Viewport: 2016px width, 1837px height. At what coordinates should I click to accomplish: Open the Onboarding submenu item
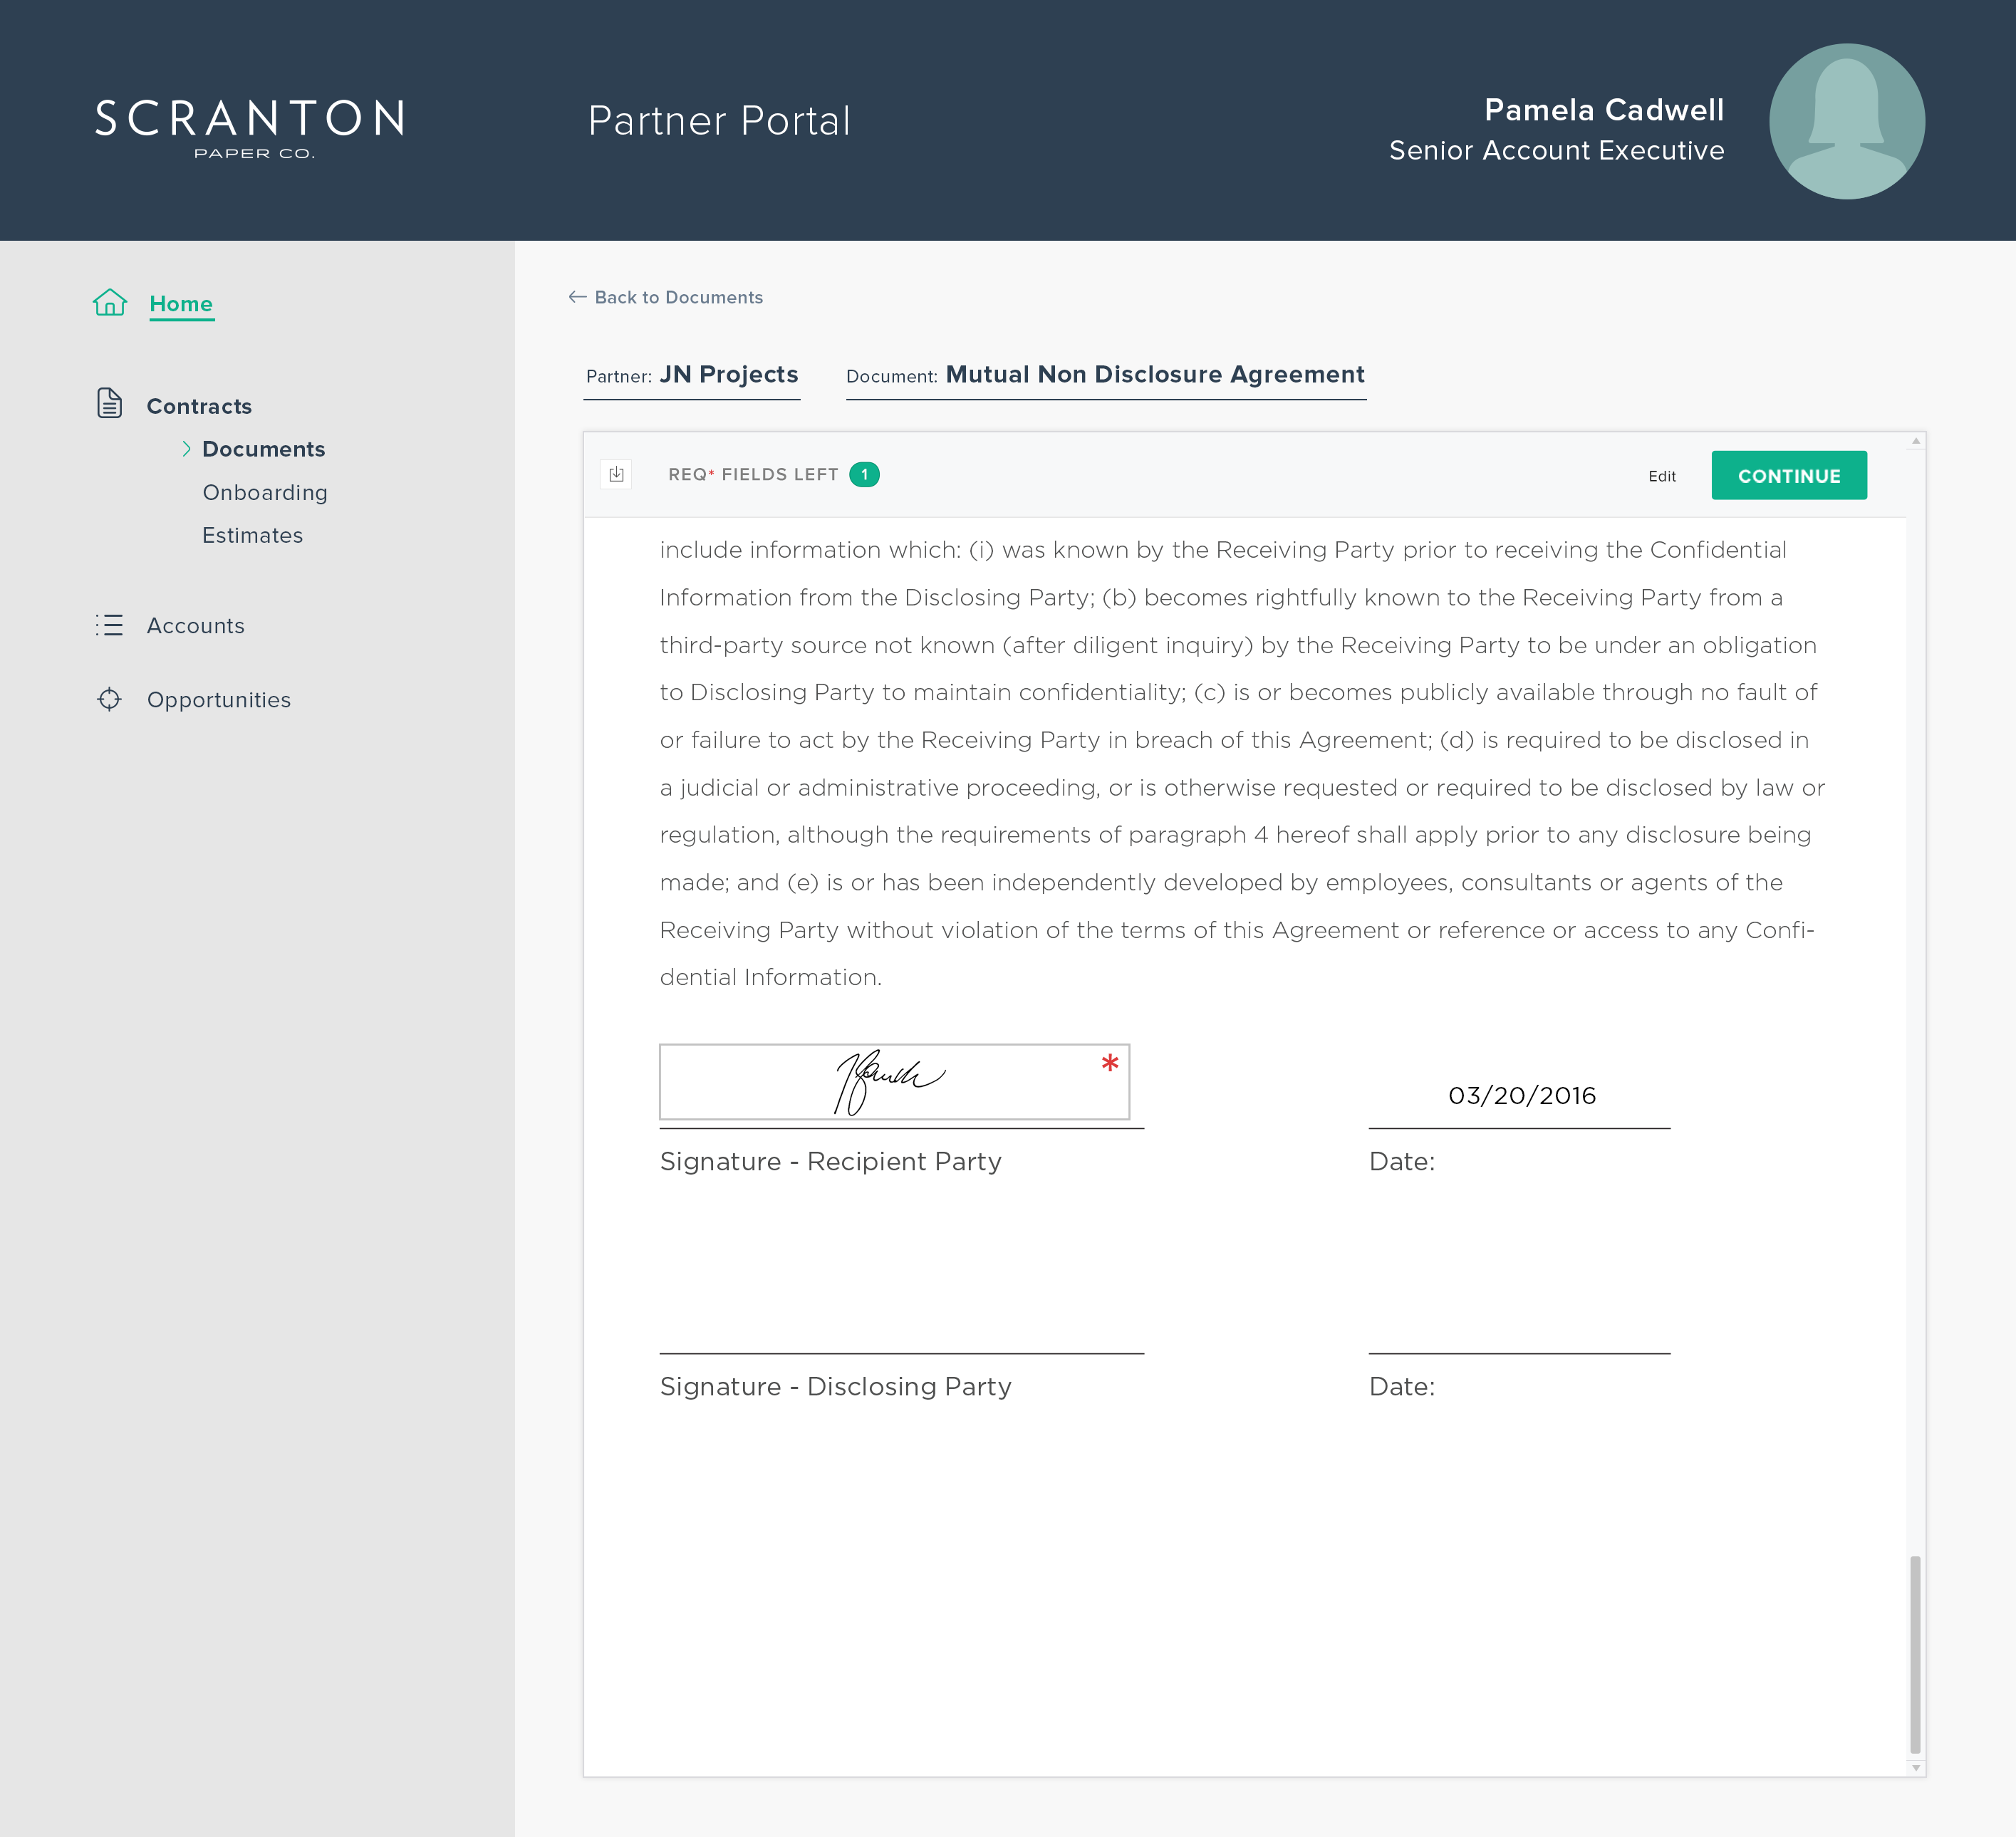tap(265, 492)
